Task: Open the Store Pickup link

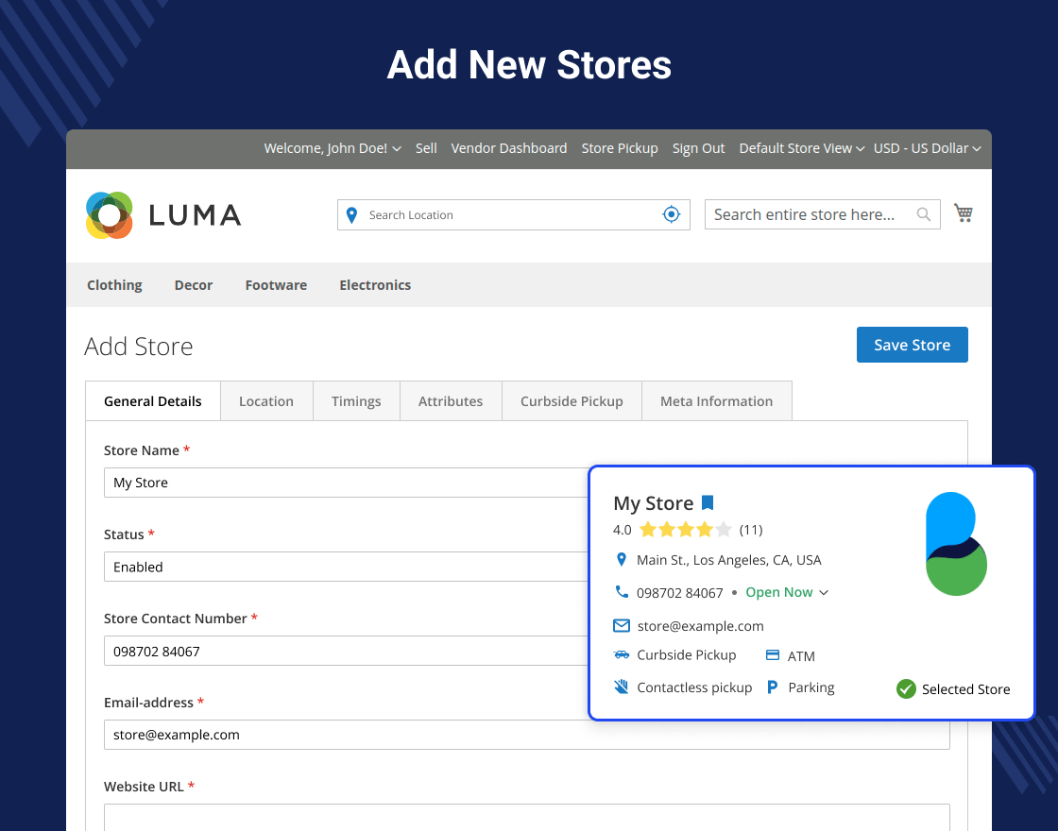Action: [x=620, y=148]
